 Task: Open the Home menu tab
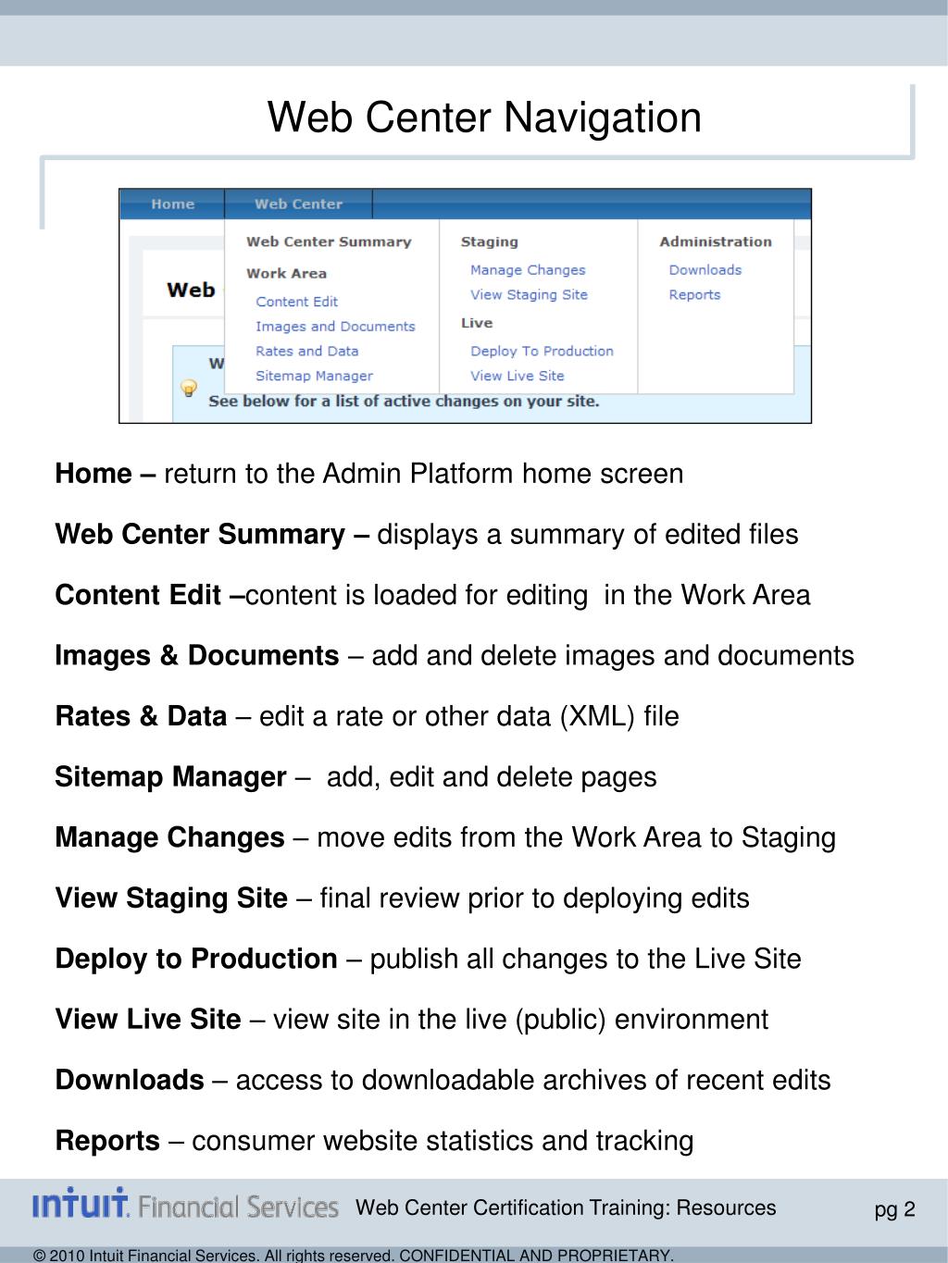pos(172,204)
